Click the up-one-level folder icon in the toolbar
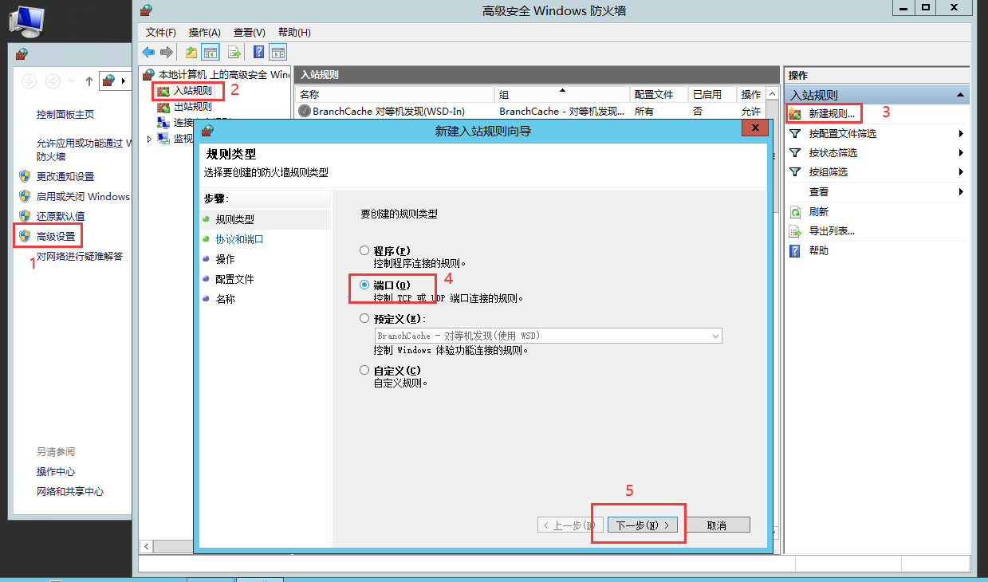The height and width of the screenshot is (582, 988). click(191, 53)
